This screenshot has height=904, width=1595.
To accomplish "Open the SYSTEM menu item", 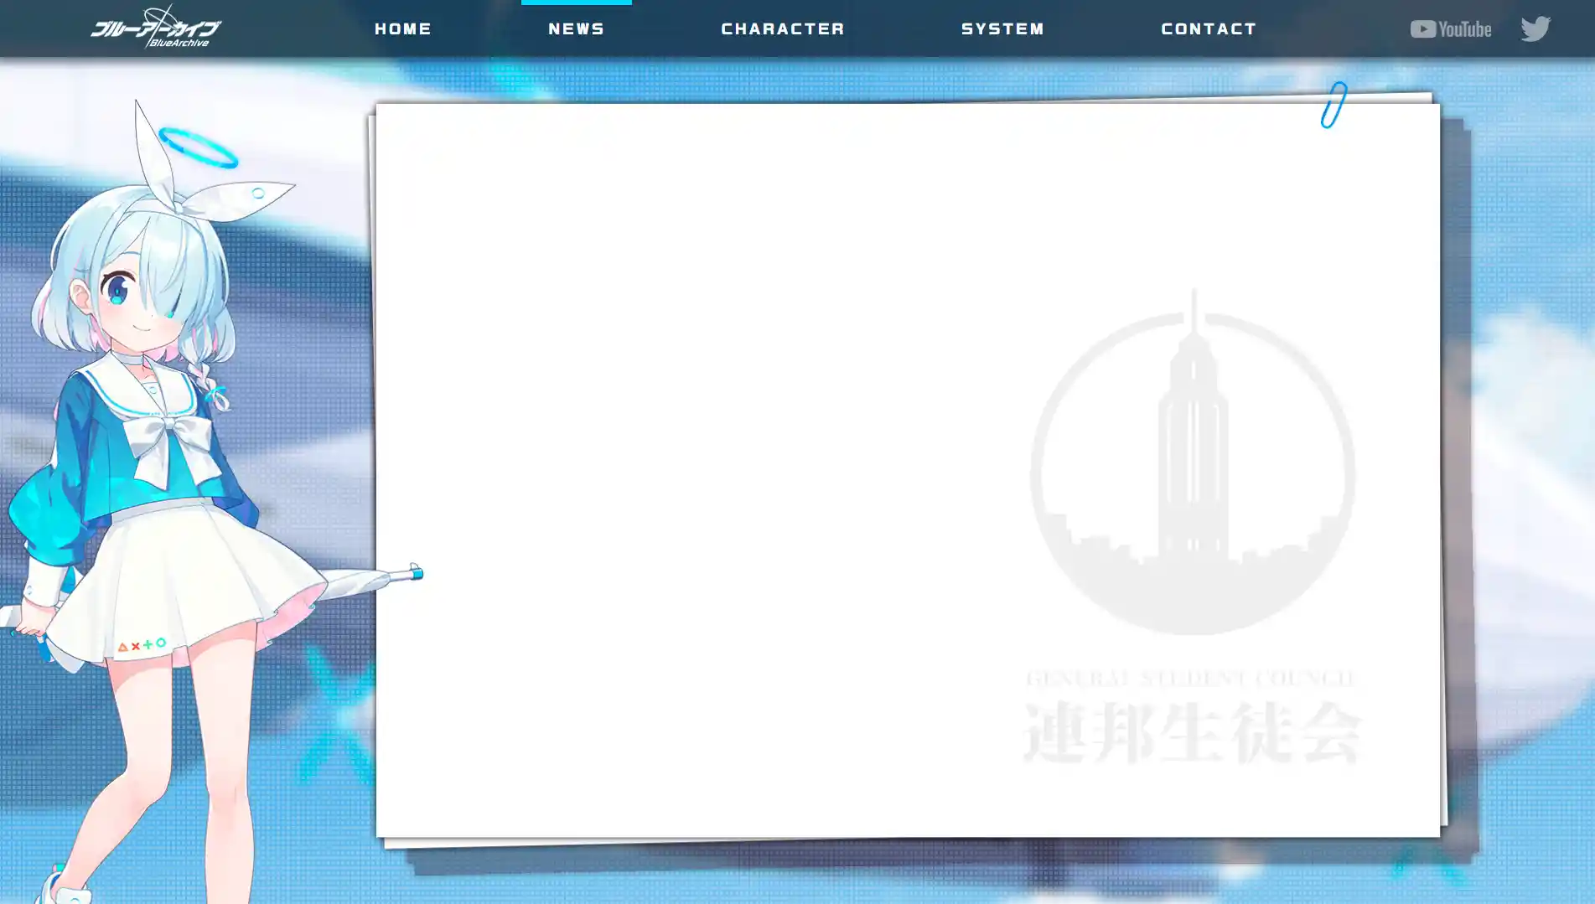I will 1002,29.
